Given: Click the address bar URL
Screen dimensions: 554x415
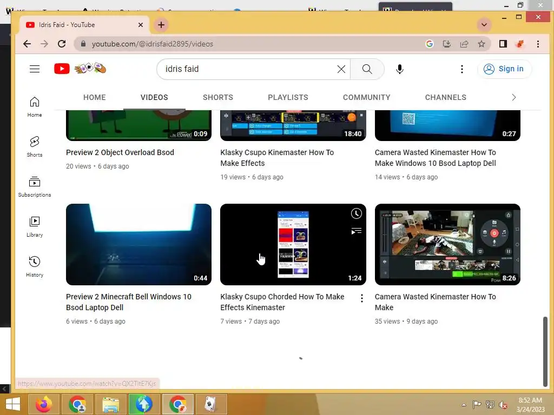Looking at the screenshot, I should [x=152, y=44].
